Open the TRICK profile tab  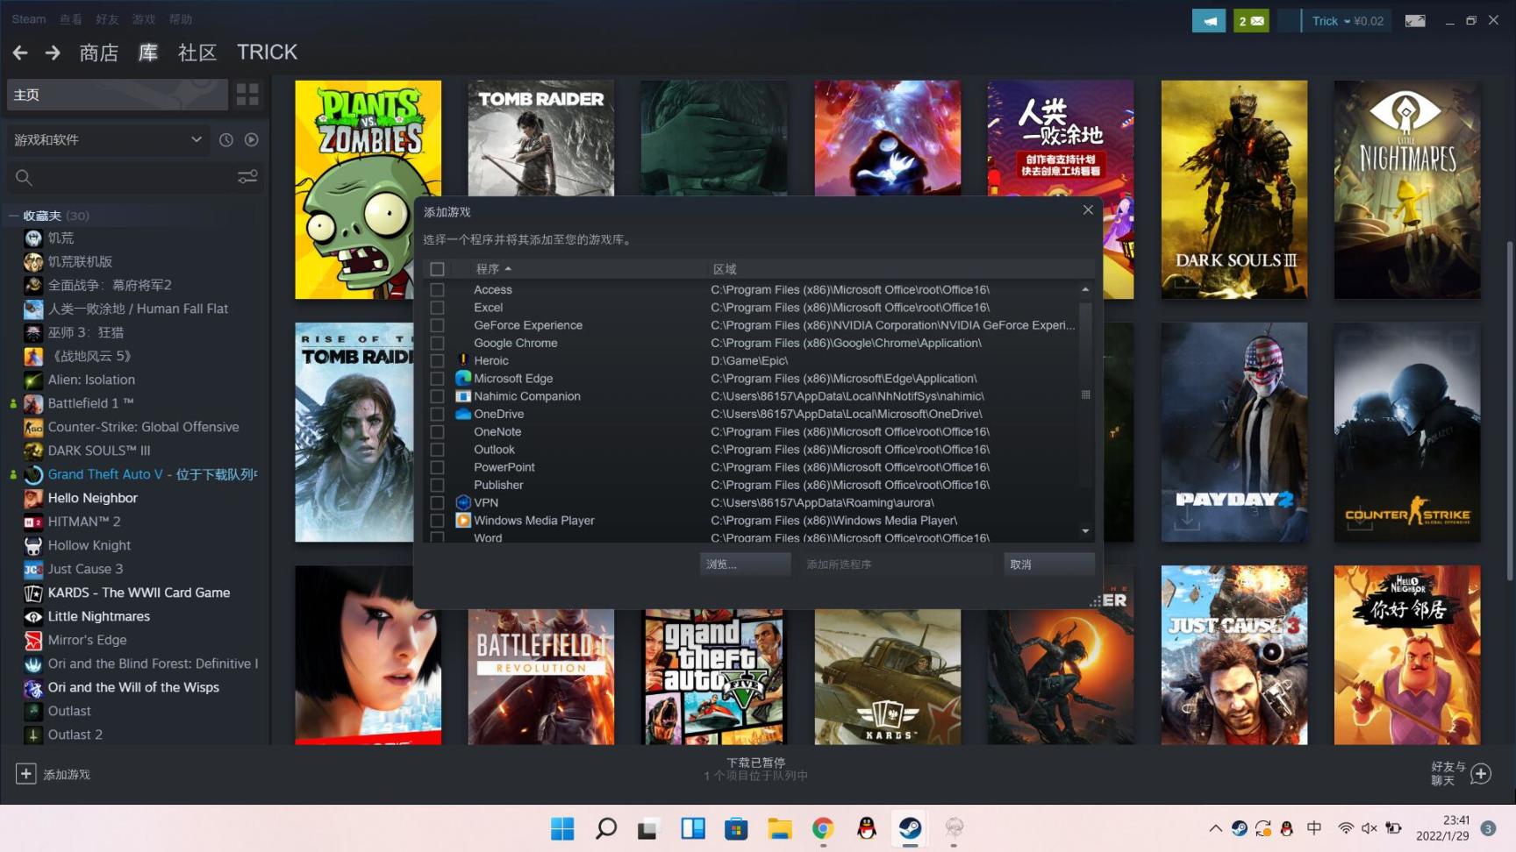click(267, 53)
